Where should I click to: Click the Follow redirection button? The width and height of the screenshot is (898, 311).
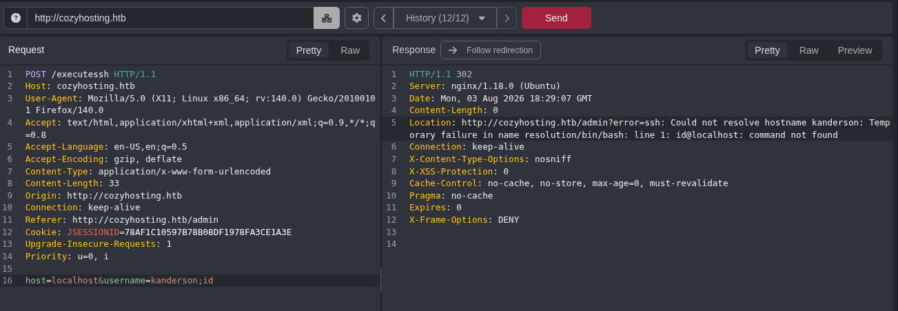pos(491,50)
